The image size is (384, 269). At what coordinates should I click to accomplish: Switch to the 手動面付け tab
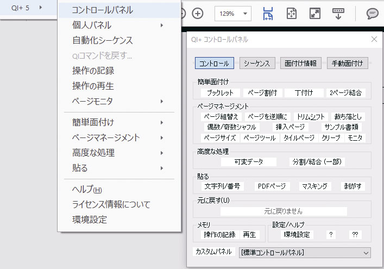(x=348, y=63)
